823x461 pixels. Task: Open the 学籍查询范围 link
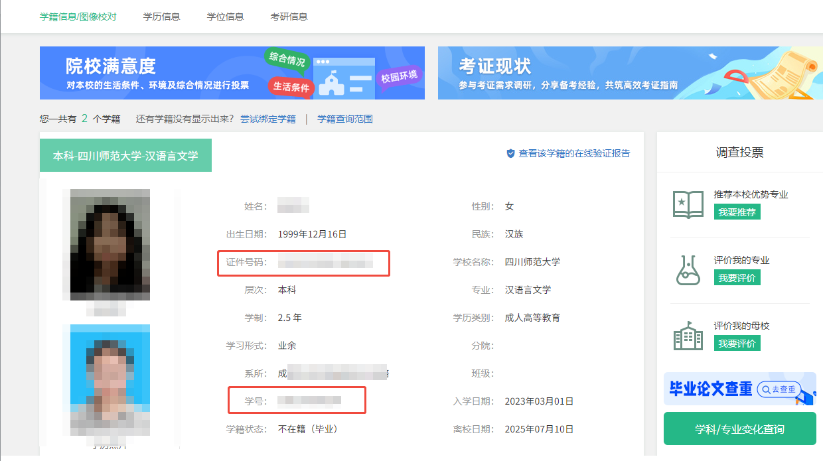coord(344,119)
